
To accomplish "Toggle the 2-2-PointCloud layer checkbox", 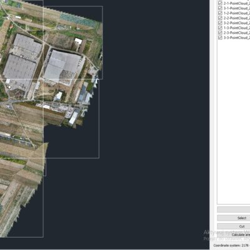I will pyautogui.click(x=220, y=18).
